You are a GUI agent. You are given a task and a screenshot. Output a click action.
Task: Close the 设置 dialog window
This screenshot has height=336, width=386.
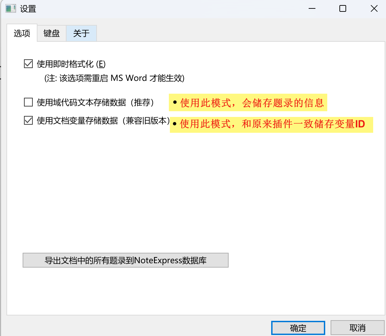(374, 9)
